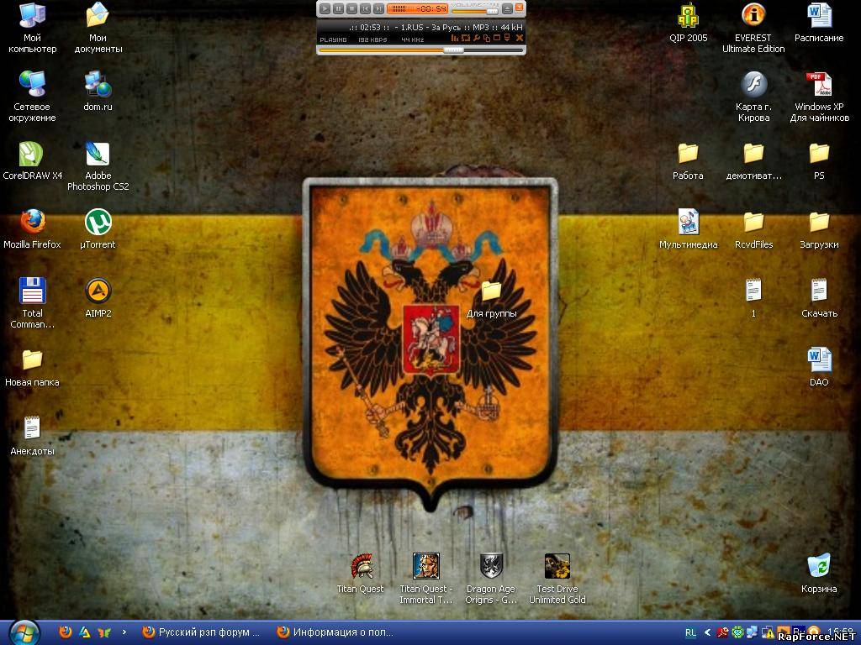This screenshot has height=645, width=861.
Task: Click the eject/open file button in AIMP
Action: pos(507,8)
